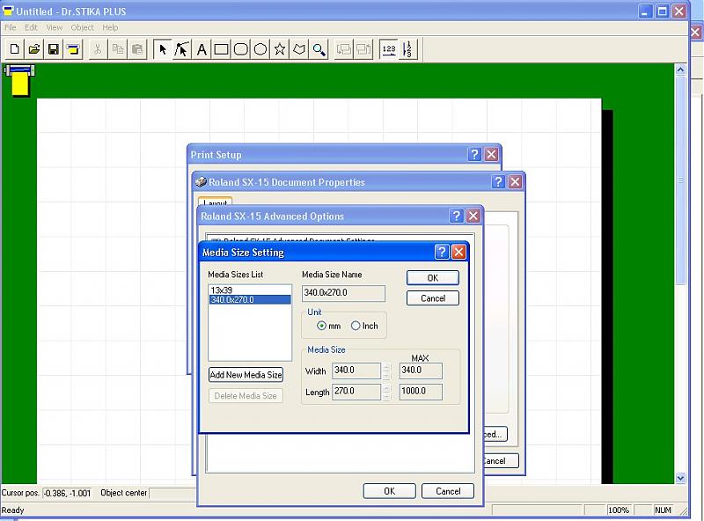The height and width of the screenshot is (521, 704).
Task: Switch to the Layout tab
Action: click(215, 202)
